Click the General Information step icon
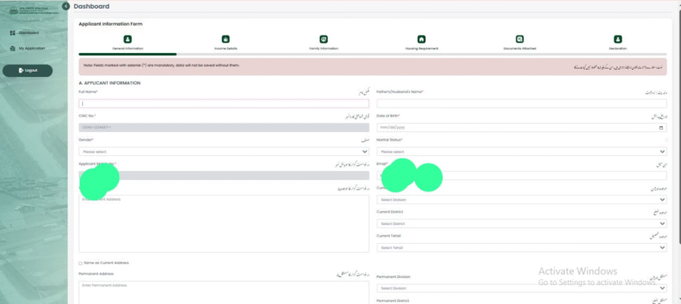This screenshot has width=681, height=304. (128, 39)
